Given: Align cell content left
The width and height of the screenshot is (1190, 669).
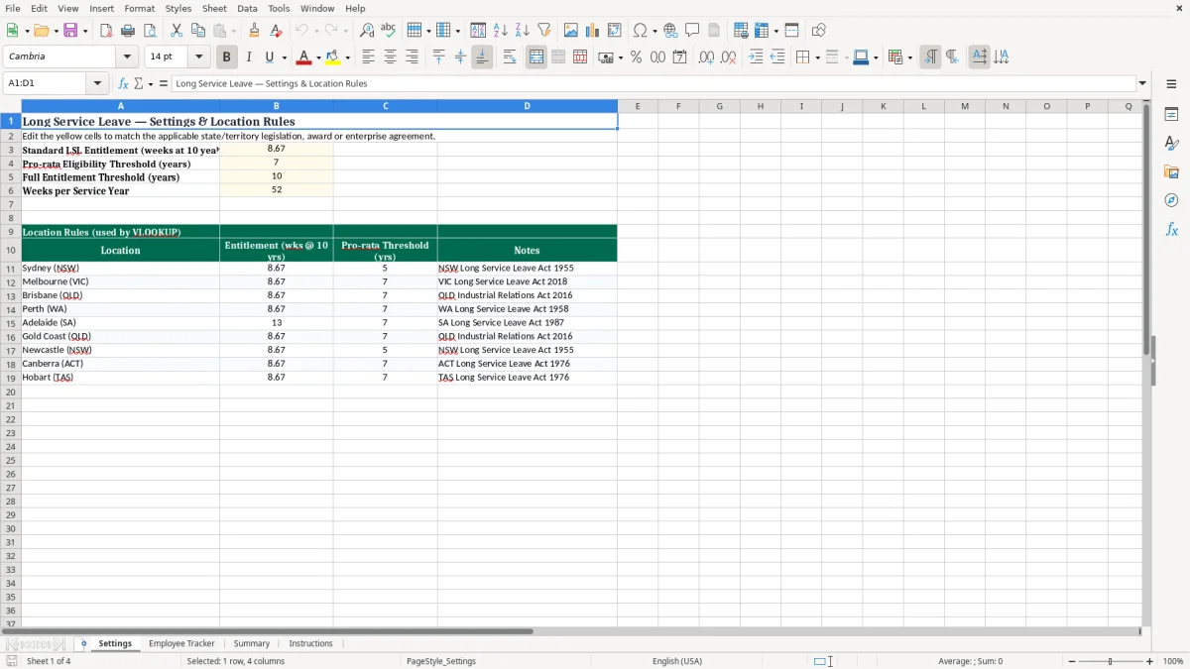Looking at the screenshot, I should click(369, 57).
